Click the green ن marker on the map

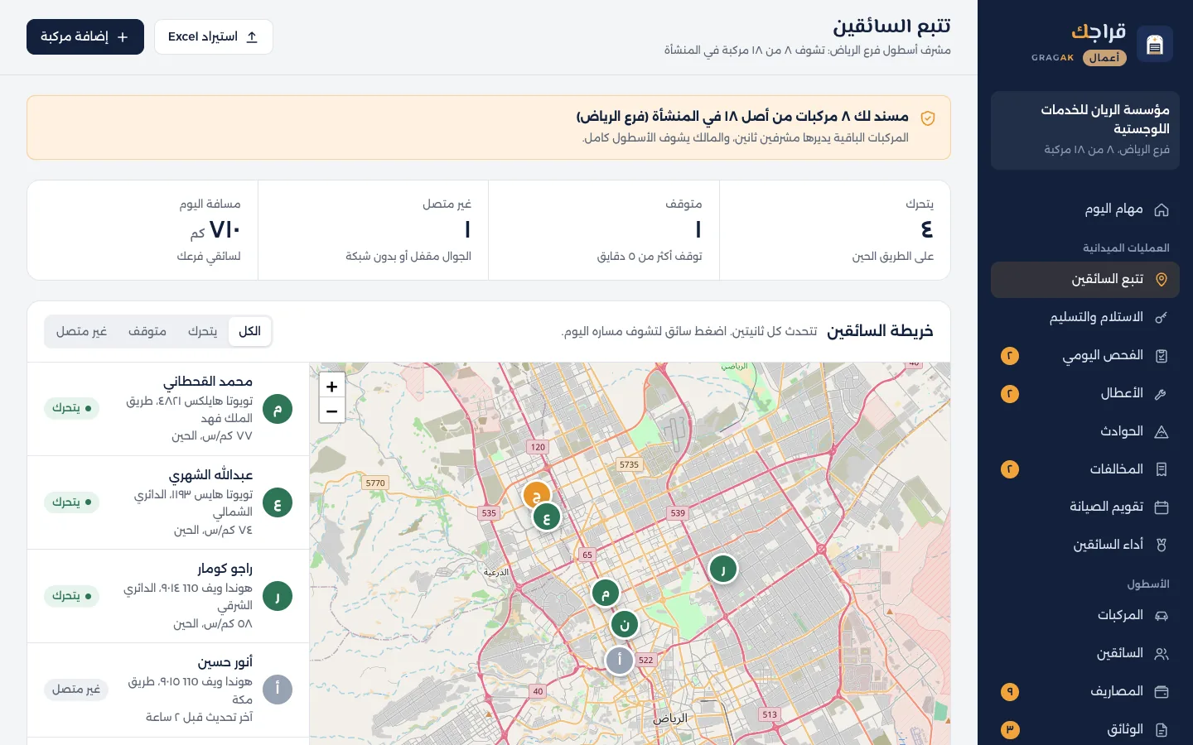[624, 625]
